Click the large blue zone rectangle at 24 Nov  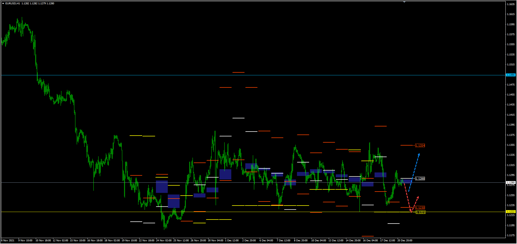tap(162, 187)
